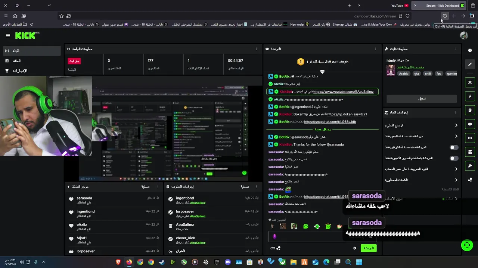Open the Windows Start button
The width and height of the screenshot is (478, 268).
[359, 262]
